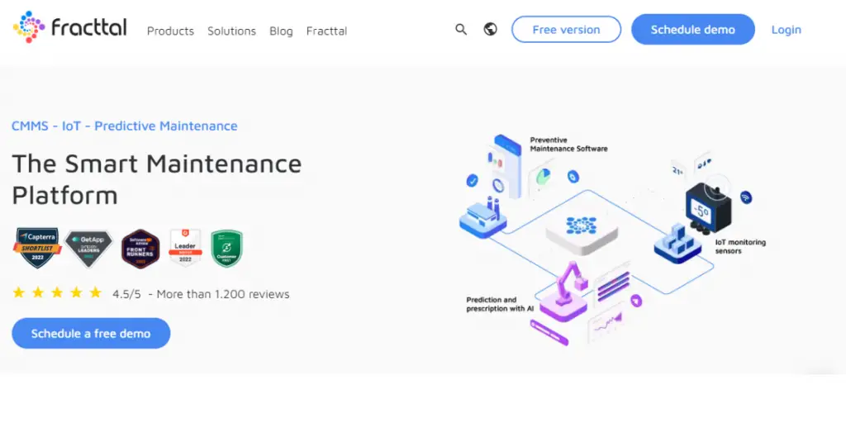The height and width of the screenshot is (423, 846).
Task: Click the purple robotic arm illustration
Action: point(570,285)
